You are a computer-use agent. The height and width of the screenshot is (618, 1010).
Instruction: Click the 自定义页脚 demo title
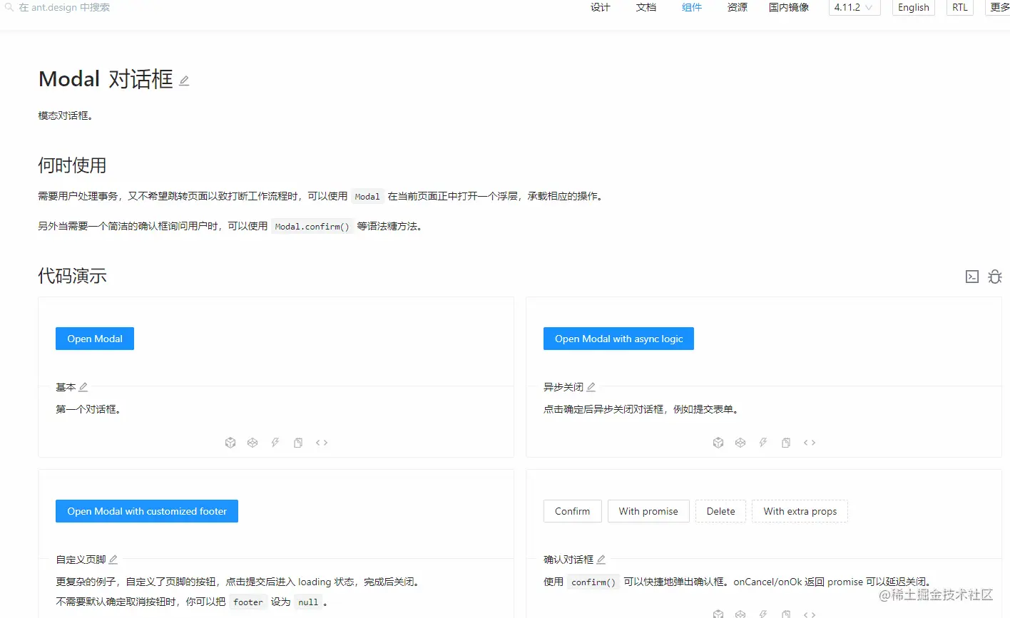pyautogui.click(x=81, y=560)
